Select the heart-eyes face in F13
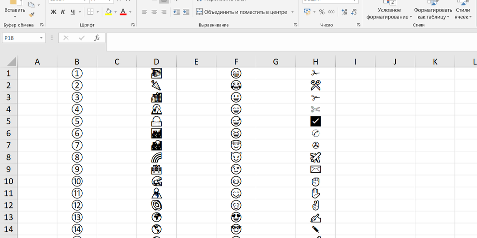The image size is (477, 238). pos(236,217)
